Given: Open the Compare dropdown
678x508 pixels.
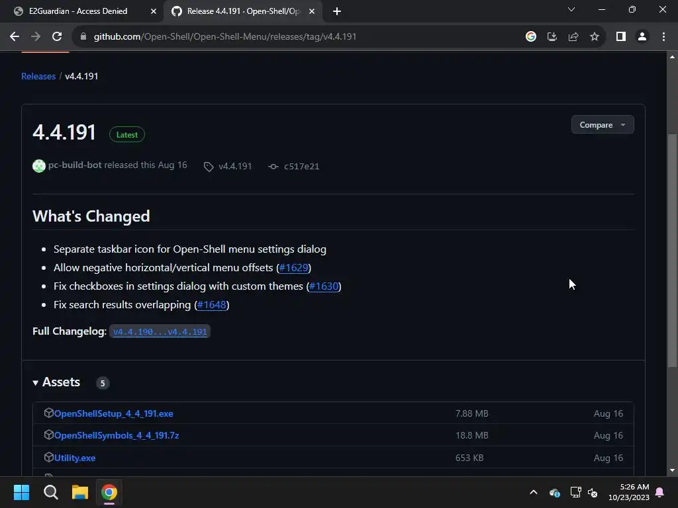Looking at the screenshot, I should click(603, 125).
